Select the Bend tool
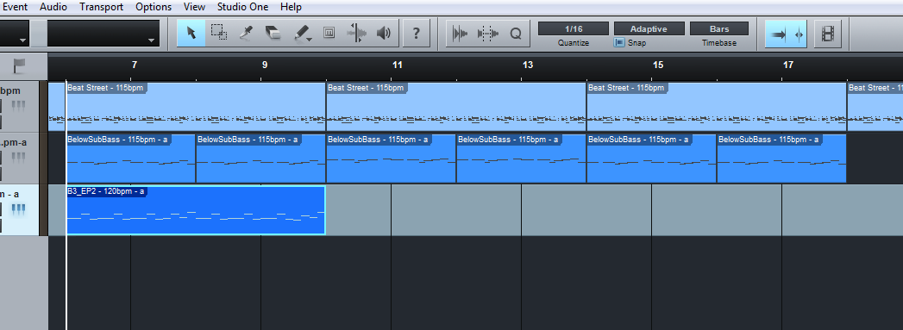Screen dimensions: 903x330 click(x=356, y=33)
